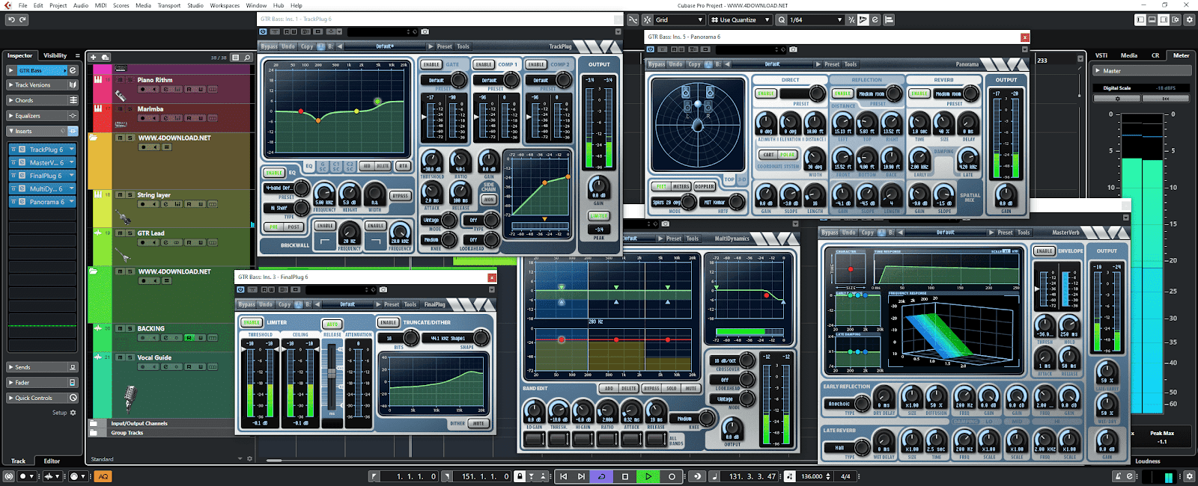Click the activate power icon in TrackPlug window
Viewport: 1198px width, 486px height.
point(263,31)
